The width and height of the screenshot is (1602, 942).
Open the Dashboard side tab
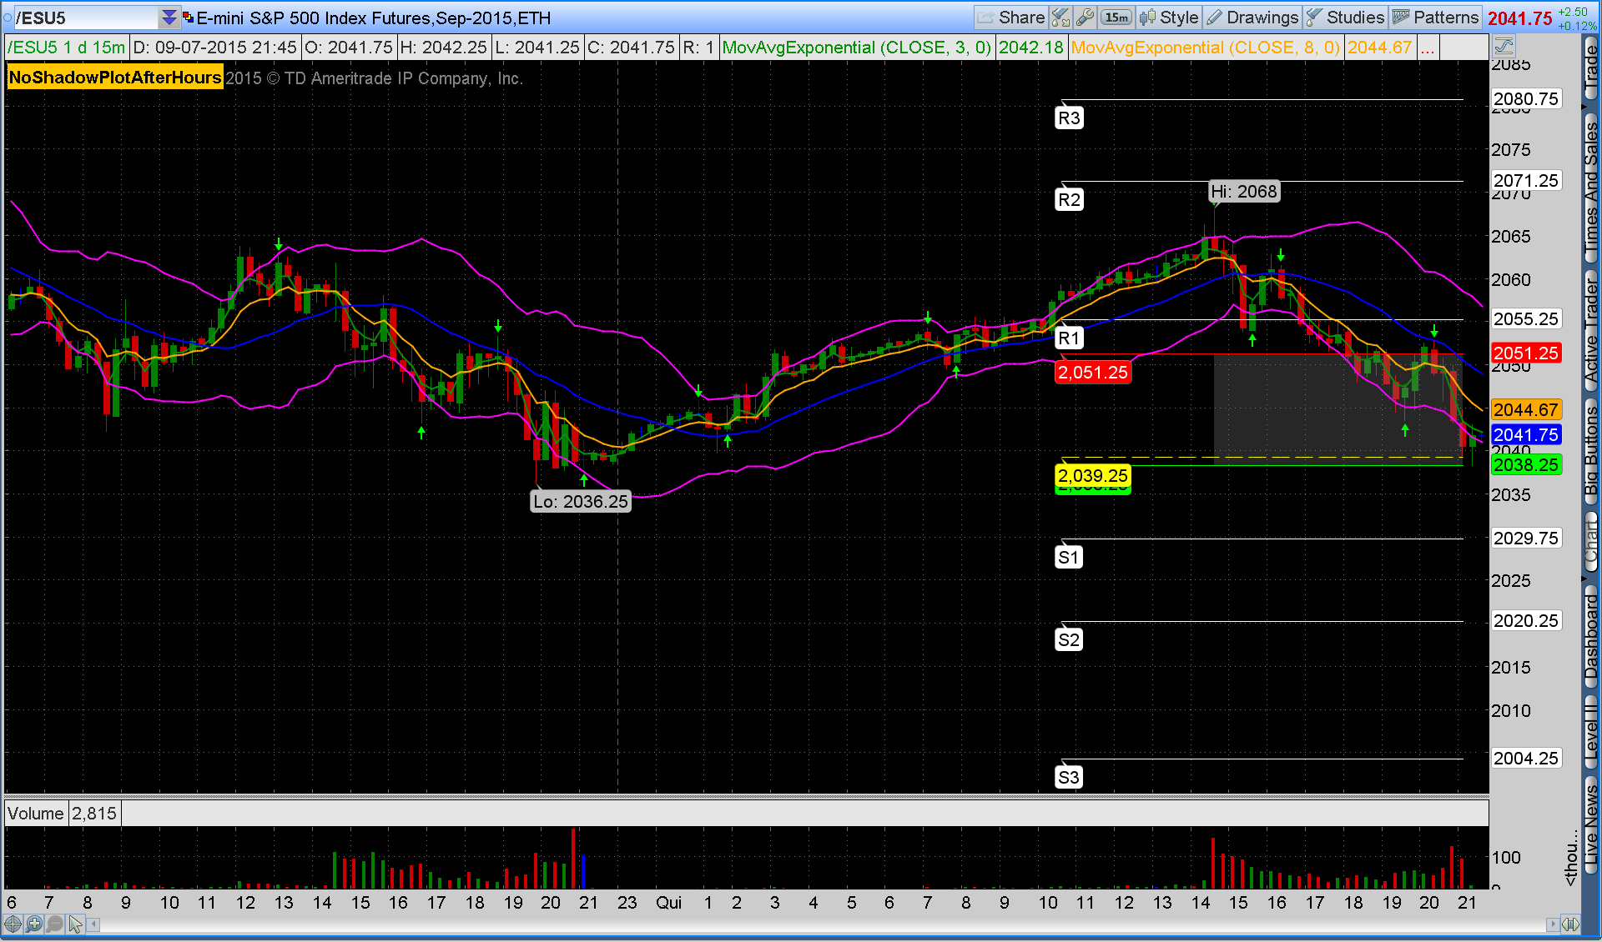pyautogui.click(x=1591, y=638)
